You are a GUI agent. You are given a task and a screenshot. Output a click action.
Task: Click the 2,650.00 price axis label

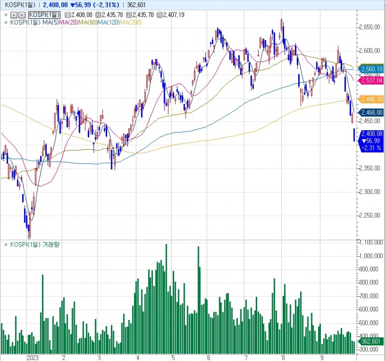pos(370,27)
